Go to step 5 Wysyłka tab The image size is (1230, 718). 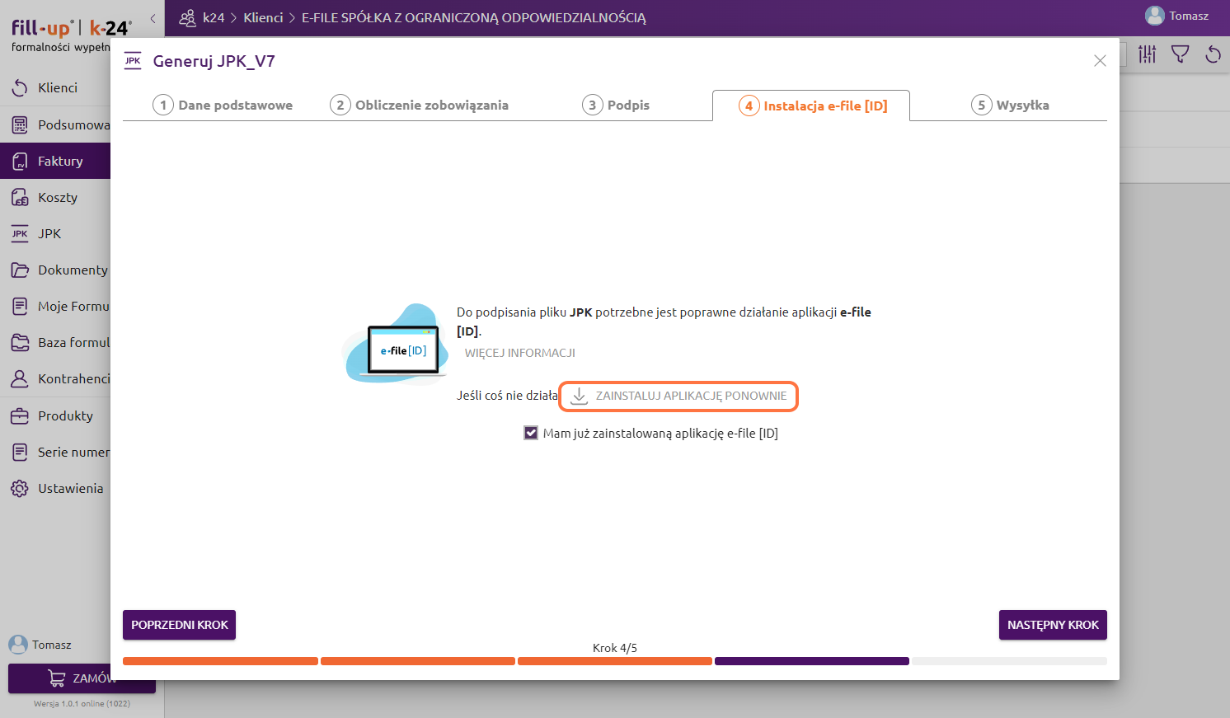click(1010, 106)
